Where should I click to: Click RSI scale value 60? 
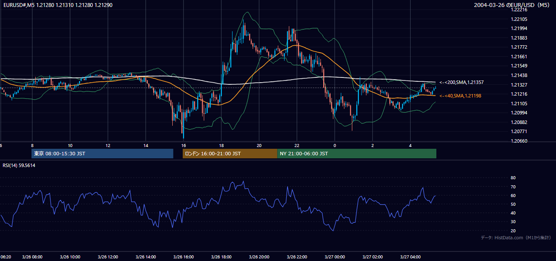[x=513, y=195]
